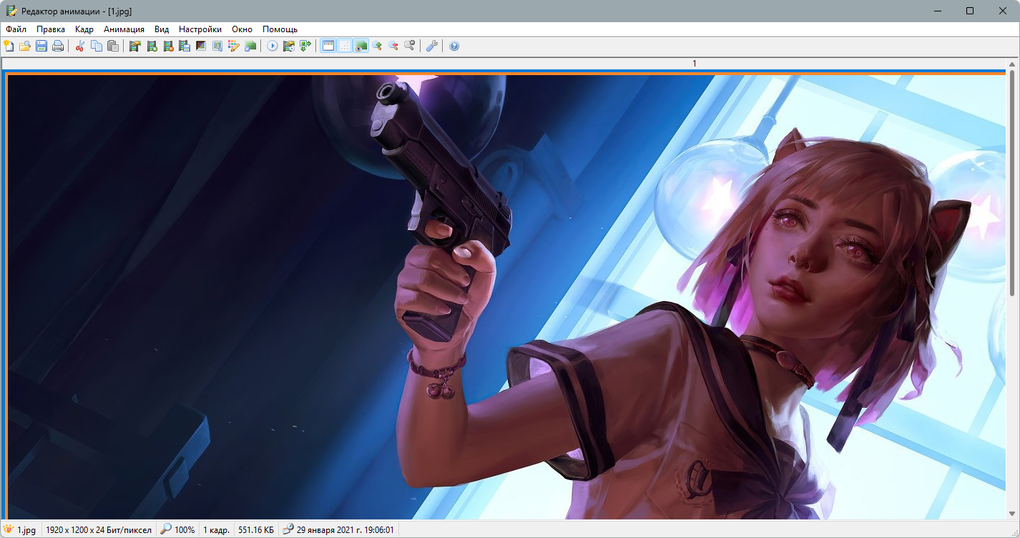Open the Настройки menu

click(x=200, y=29)
